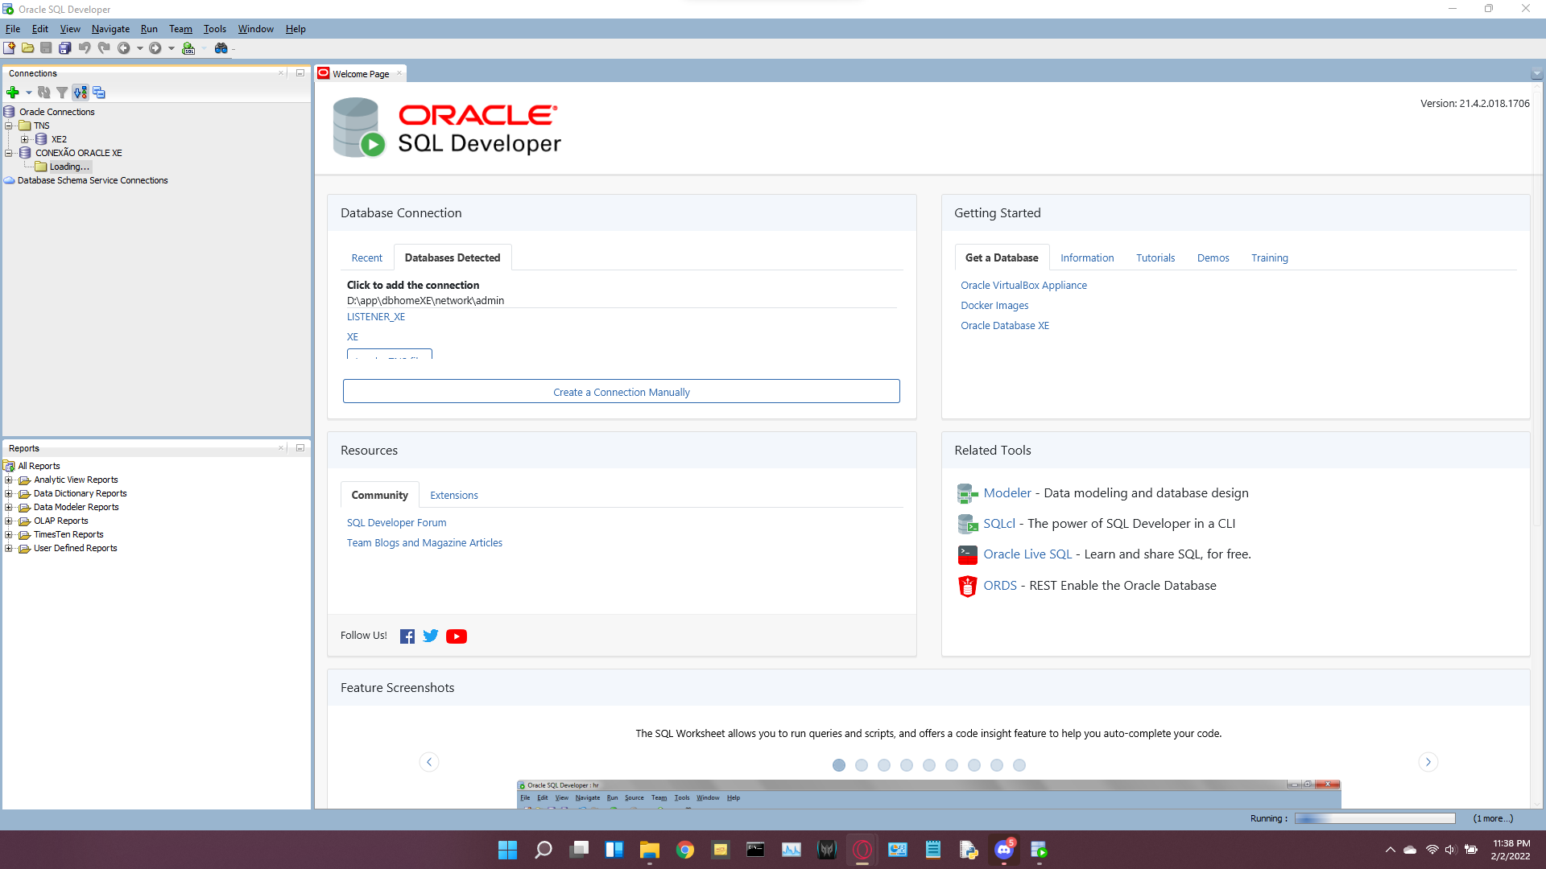Expand OLAP Reports folder
The height and width of the screenshot is (869, 1546).
(9, 521)
